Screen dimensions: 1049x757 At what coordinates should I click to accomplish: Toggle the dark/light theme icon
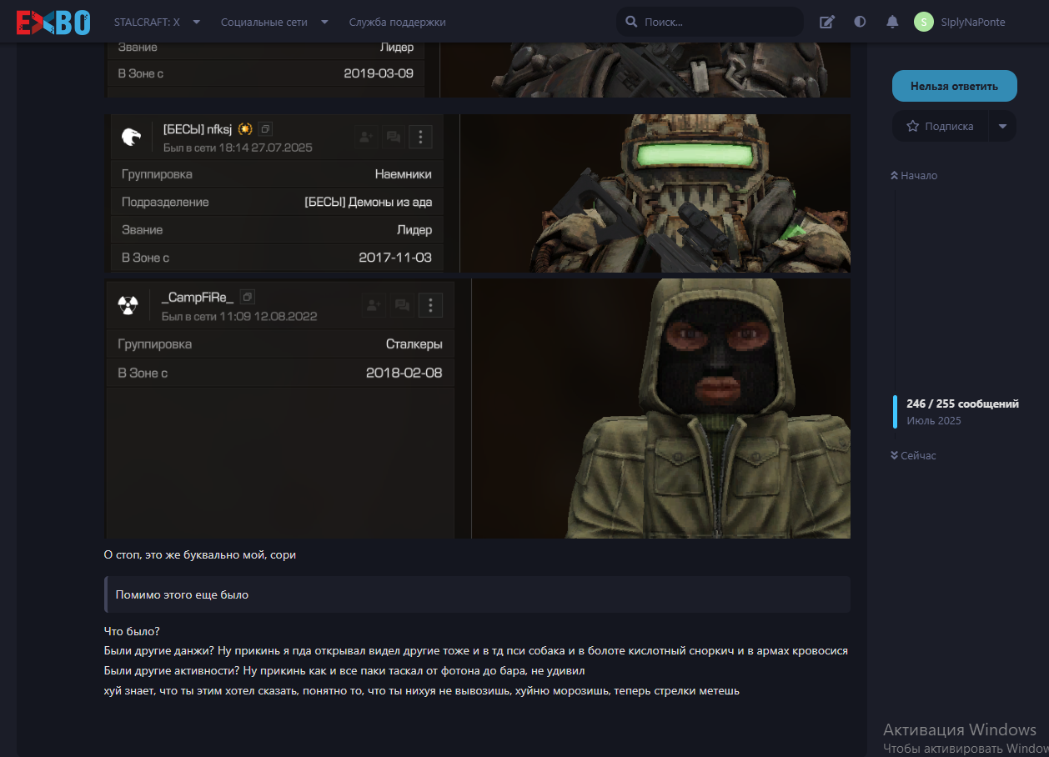(x=860, y=22)
